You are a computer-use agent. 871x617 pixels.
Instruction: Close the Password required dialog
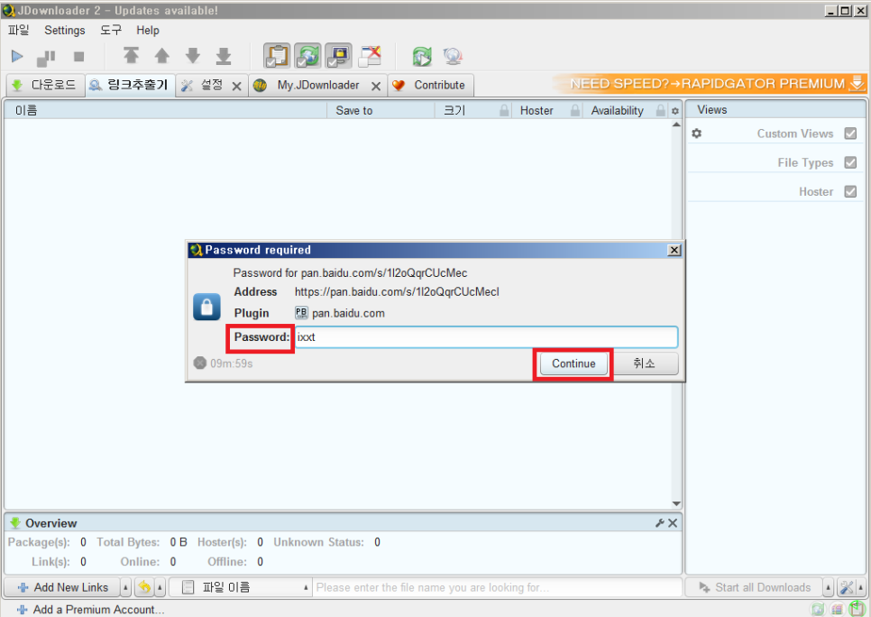tap(674, 250)
